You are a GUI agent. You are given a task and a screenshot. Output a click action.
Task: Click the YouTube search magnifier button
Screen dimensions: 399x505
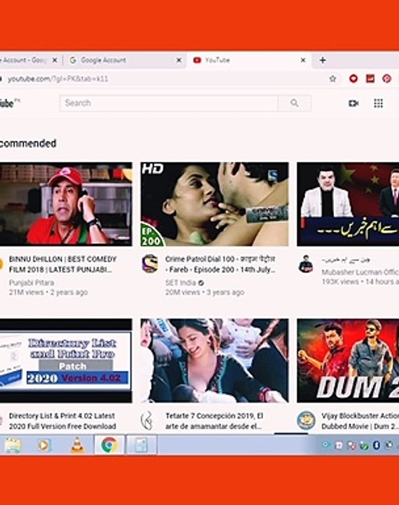(x=294, y=103)
